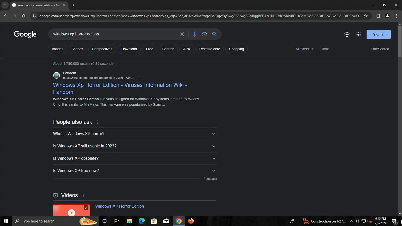Screen dimensions: 402x226
Task: Expand 'Is Windows XP still usable in 2023?'
Action: coord(135,146)
